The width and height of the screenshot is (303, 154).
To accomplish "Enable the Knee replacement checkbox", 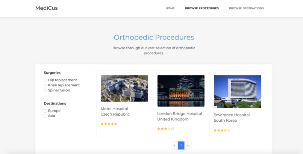I will [x=45, y=85].
